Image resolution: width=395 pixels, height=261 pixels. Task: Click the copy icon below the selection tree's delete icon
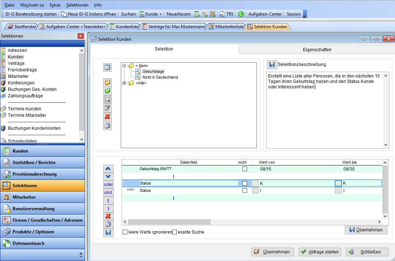[107, 126]
